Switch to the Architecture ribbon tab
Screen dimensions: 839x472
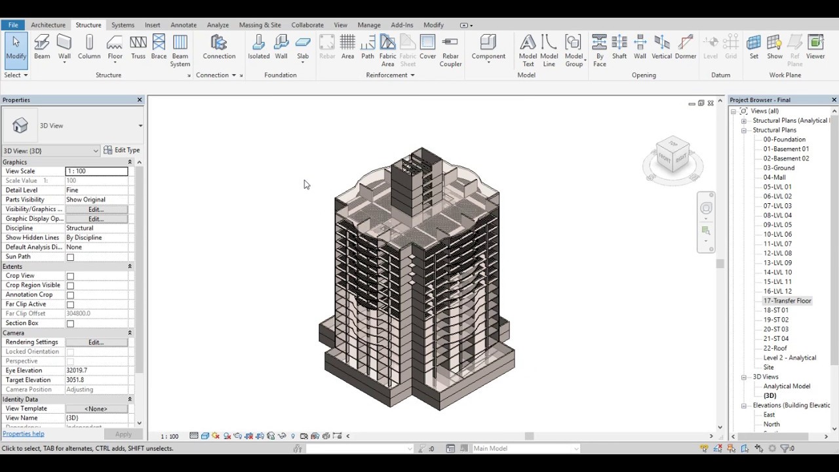[48, 25]
